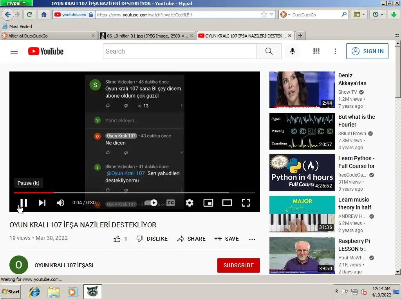Switch to the 'hitler at DuckDuckGo' tab
This screenshot has height=300, width=401.
pos(49,36)
